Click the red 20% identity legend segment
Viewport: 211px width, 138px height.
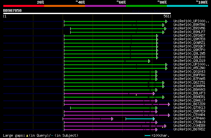pos(24,6)
